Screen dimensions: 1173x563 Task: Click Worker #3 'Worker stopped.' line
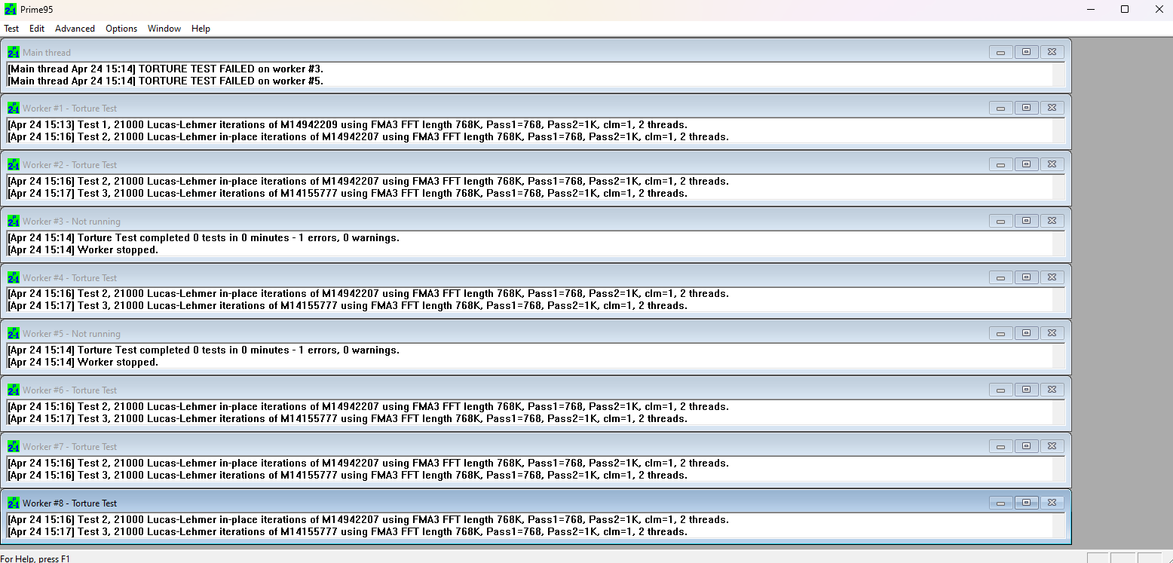83,250
